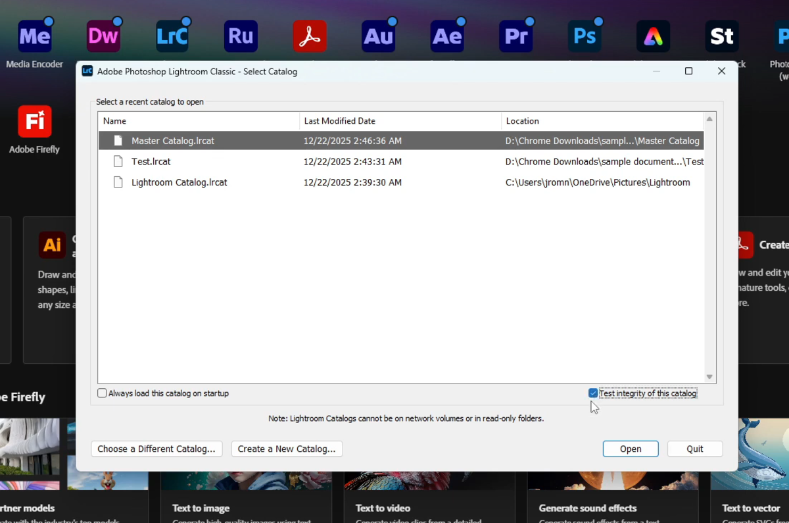This screenshot has height=523, width=789.
Task: Click the file icon beside Lightroom Catalog.lrcat
Action: point(118,182)
